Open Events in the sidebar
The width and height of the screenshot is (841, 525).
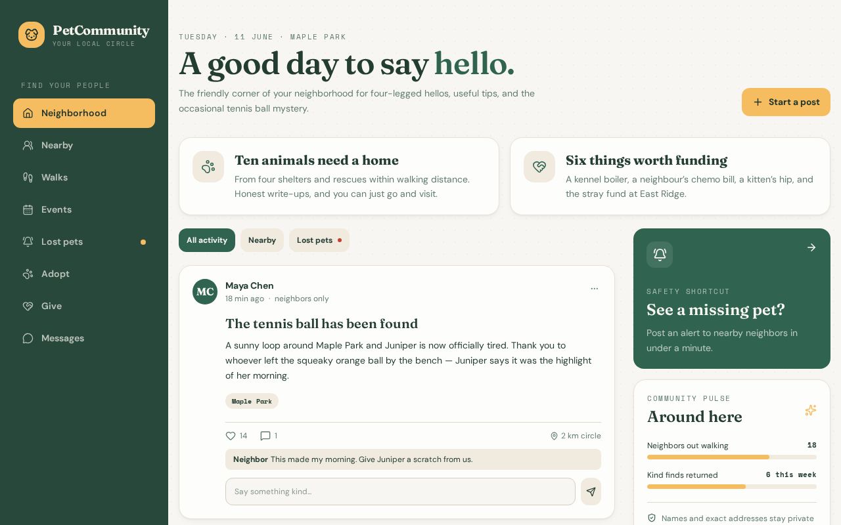click(x=84, y=209)
